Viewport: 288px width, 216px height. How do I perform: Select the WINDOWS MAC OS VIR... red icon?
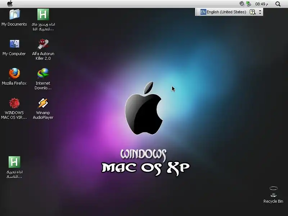(x=14, y=103)
